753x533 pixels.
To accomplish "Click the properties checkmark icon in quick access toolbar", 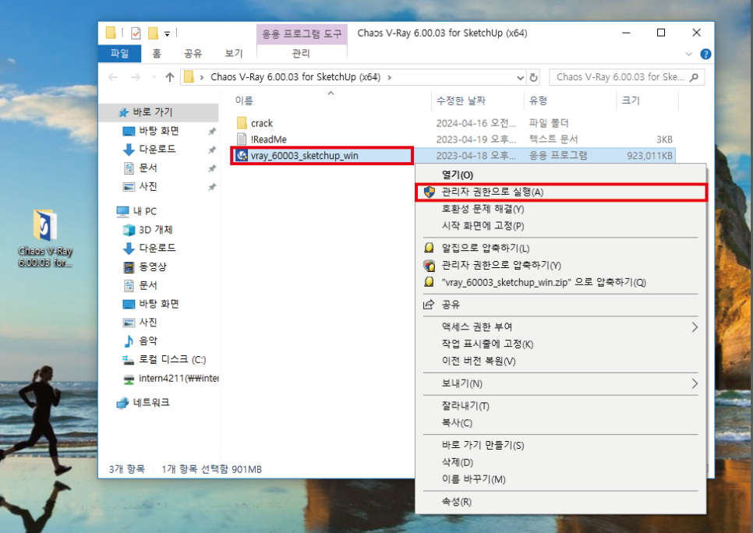I will point(136,34).
